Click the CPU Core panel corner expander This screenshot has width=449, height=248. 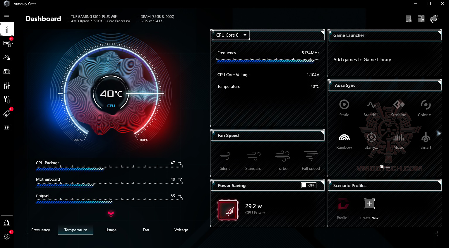[322, 32]
